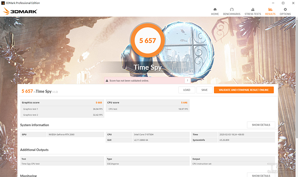Click the CPU score header row
Viewport: 298px width, 177px height.
(x=148, y=102)
